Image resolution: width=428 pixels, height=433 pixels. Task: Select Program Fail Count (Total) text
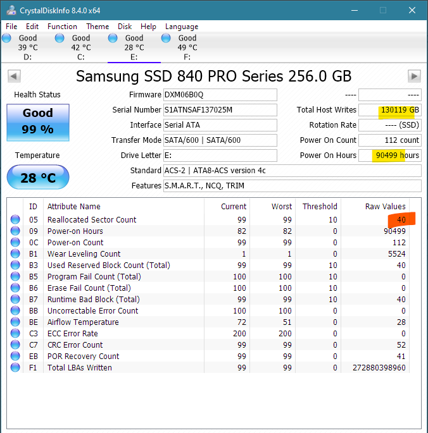coord(94,277)
